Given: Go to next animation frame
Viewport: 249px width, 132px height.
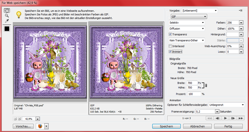Looking at the screenshot, I should 233,118.
